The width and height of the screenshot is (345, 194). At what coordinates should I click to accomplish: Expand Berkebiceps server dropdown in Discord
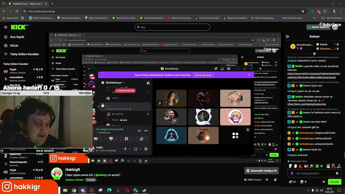click(x=123, y=82)
